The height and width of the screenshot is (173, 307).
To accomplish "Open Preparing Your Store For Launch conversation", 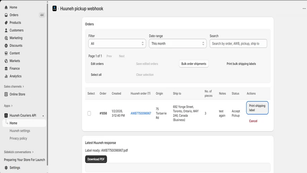I will (25, 160).
